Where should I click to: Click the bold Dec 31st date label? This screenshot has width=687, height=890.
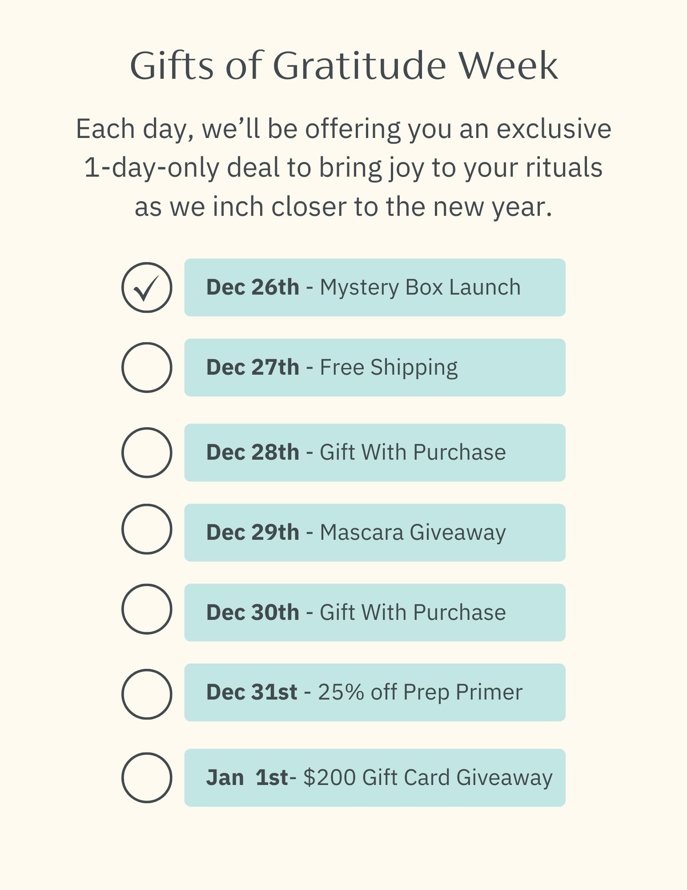[x=252, y=692]
